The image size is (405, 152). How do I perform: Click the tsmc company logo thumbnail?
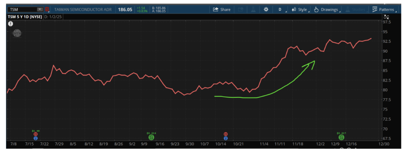[x=17, y=33]
